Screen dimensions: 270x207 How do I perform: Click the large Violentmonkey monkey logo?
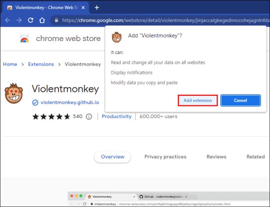pyautogui.click(x=14, y=94)
